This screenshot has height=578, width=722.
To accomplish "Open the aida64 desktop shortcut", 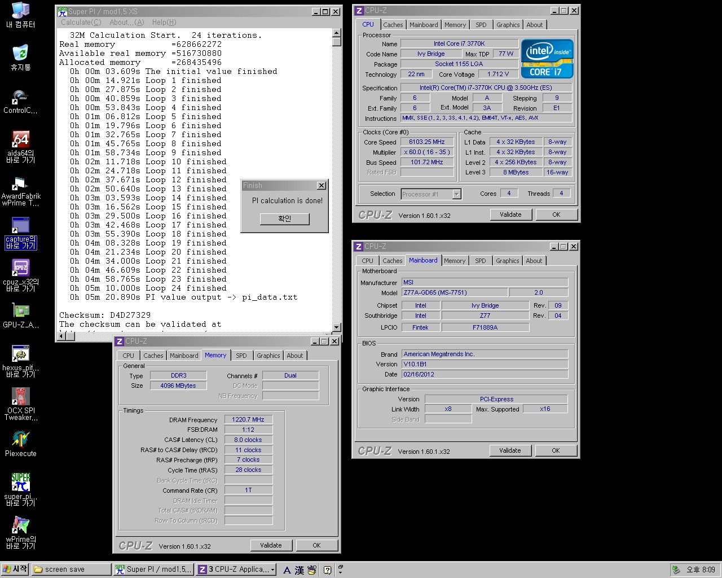I will (x=20, y=147).
